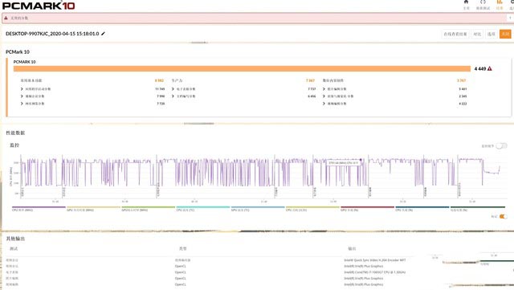514x290 pixels.
Task: Select the dark red GPU load legend
Action: point(367,209)
